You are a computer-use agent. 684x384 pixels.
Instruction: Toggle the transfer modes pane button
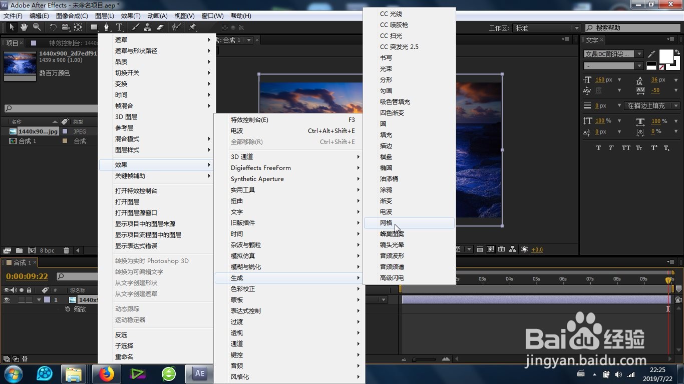coord(16,359)
